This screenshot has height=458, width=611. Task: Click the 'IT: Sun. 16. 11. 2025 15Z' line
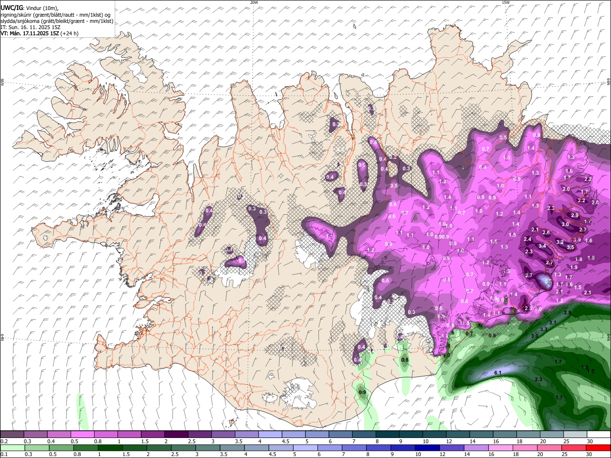pyautogui.click(x=31, y=27)
